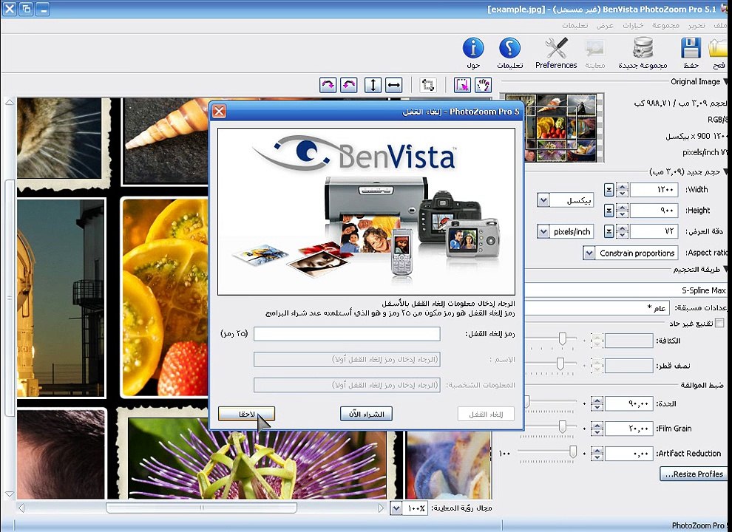Viewport: 732px width, 532px height.
Task: Decrease Film Grain with its down arrow
Action: pyautogui.click(x=597, y=432)
